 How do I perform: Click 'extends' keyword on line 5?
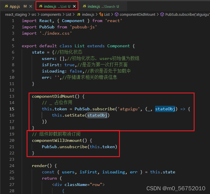pyautogui.click(x=96, y=46)
